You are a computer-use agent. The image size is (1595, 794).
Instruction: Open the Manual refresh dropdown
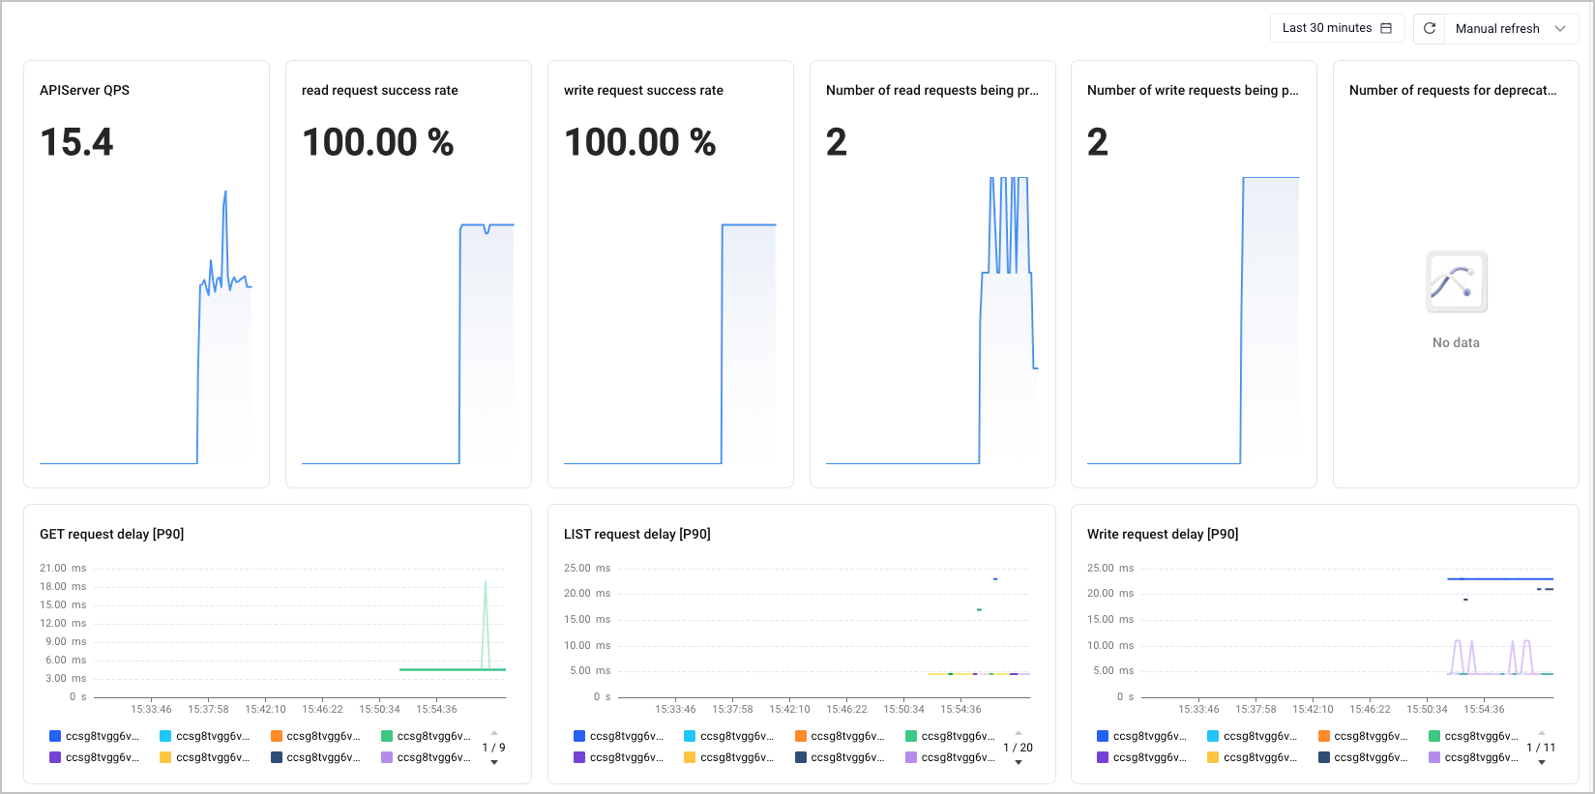1512,28
